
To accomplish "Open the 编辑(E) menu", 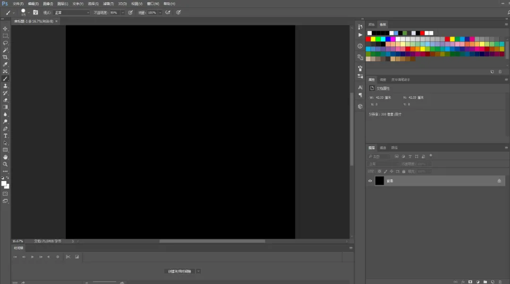I will click(x=33, y=4).
